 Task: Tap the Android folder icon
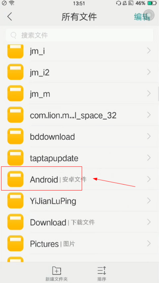point(15,179)
